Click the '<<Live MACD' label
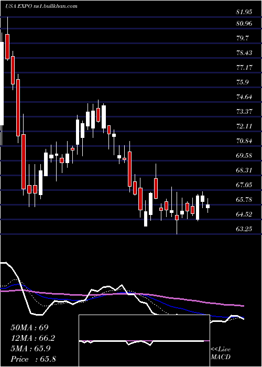Image resolution: width=262 pixels, height=367 pixels. pyautogui.click(x=221, y=353)
